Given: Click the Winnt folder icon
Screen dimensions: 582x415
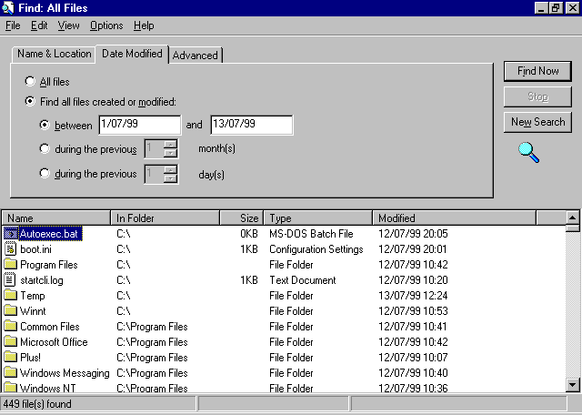Looking at the screenshot, I should click(x=11, y=311).
